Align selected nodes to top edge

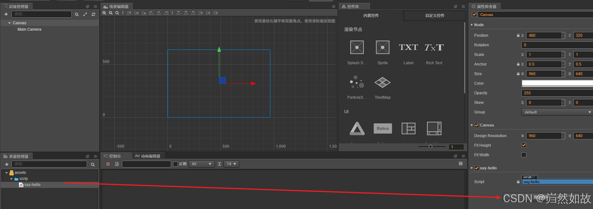pyautogui.click(x=129, y=13)
